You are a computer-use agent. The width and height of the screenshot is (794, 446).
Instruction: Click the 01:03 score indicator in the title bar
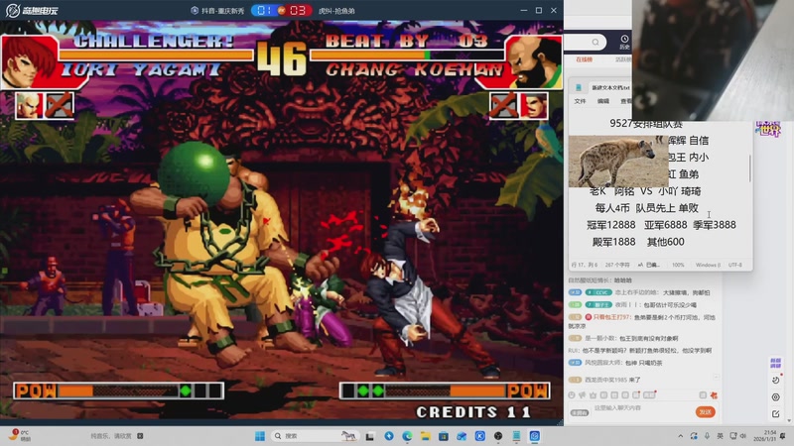(x=281, y=10)
